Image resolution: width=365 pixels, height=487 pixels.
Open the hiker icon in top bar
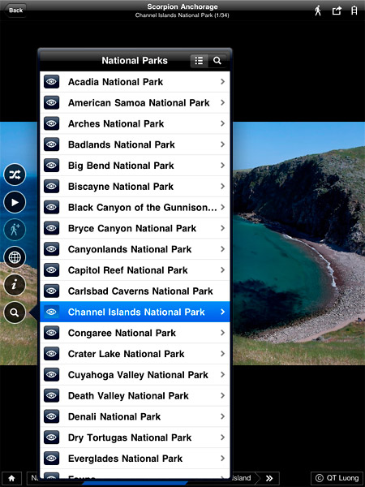[318, 11]
